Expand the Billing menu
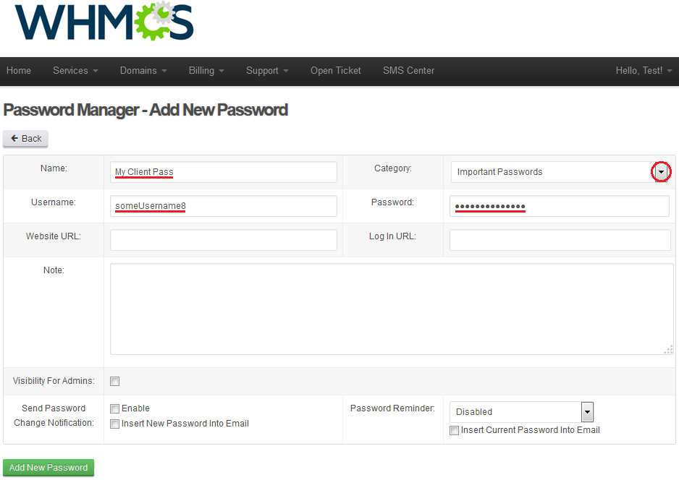The width and height of the screenshot is (679, 480). click(206, 71)
